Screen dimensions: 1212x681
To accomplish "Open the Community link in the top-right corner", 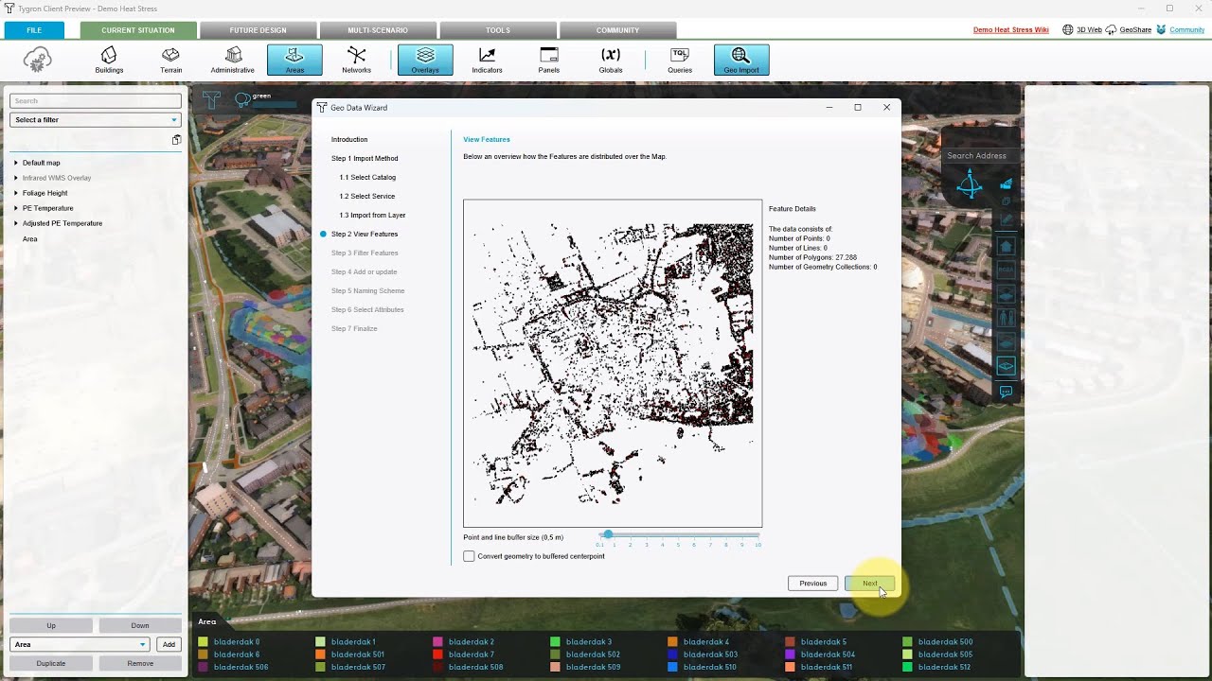I will coord(1186,29).
